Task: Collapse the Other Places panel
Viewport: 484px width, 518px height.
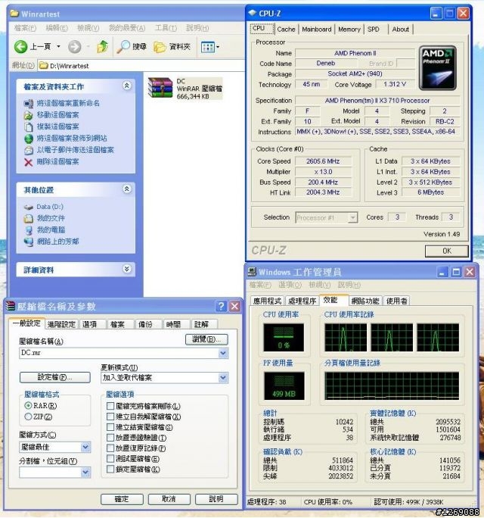Action: 127,189
